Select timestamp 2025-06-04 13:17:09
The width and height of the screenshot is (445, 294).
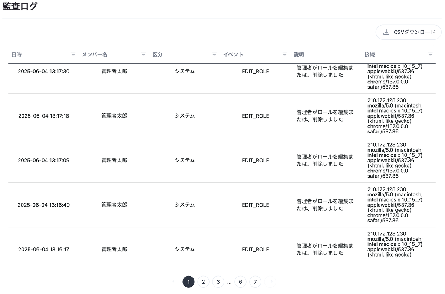click(x=43, y=160)
